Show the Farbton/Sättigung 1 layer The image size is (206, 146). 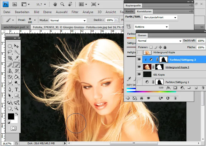tap(139, 82)
